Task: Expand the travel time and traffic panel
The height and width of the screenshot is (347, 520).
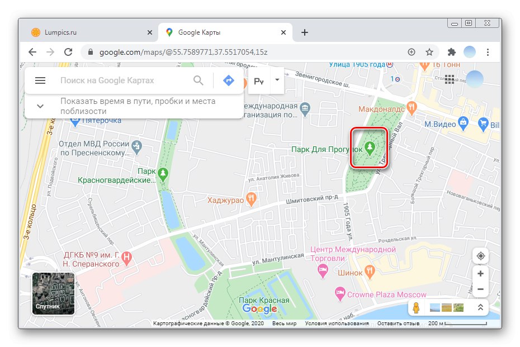Action: coord(40,106)
